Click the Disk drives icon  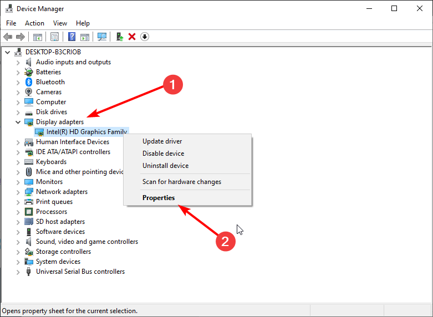pos(29,113)
